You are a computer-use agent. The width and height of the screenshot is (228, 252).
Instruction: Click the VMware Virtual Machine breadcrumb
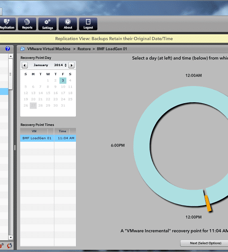click(x=49, y=49)
